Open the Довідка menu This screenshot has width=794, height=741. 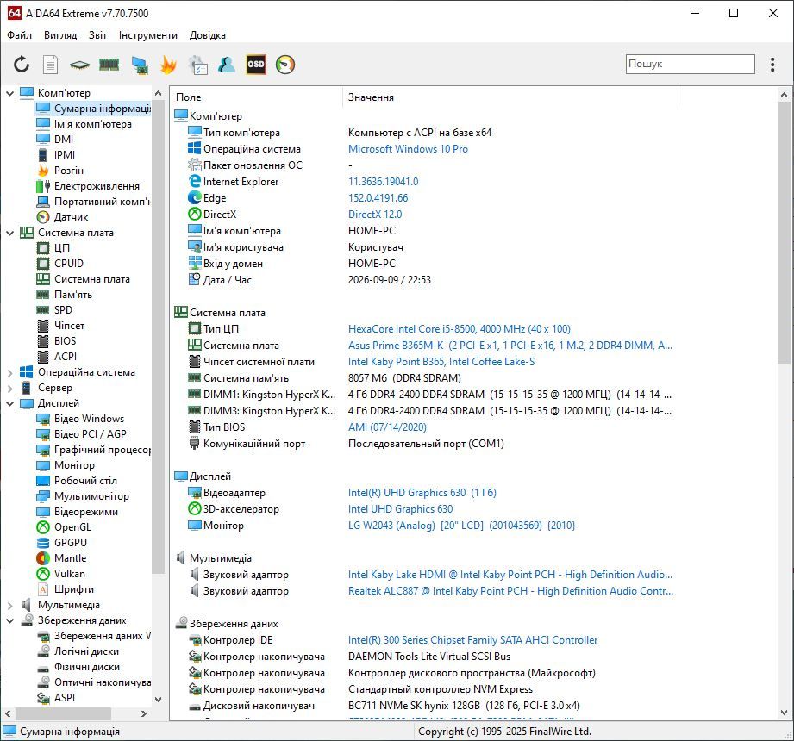[x=208, y=35]
